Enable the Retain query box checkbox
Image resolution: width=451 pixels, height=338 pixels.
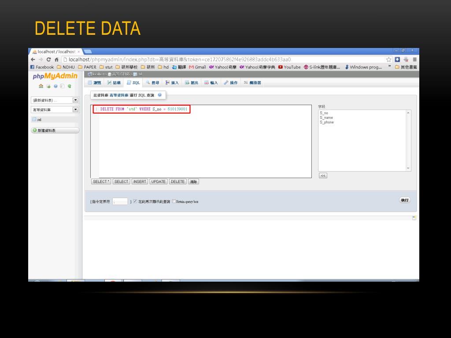(x=174, y=202)
